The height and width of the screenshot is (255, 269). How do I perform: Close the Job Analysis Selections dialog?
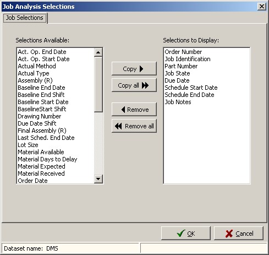262,7
